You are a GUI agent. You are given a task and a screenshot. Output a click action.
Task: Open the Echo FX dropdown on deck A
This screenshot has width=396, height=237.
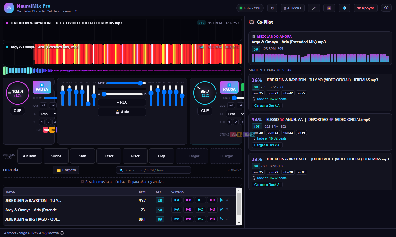coord(48,114)
